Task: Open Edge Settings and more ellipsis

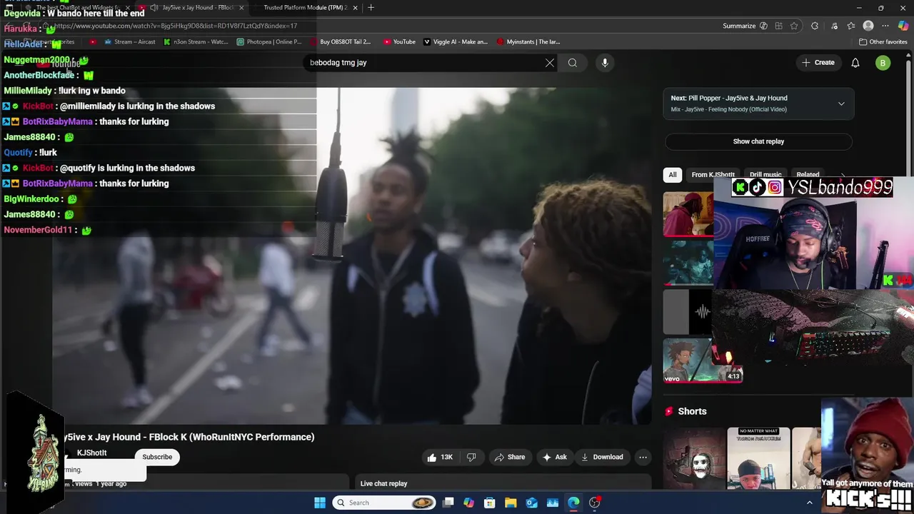Action: coord(886,26)
